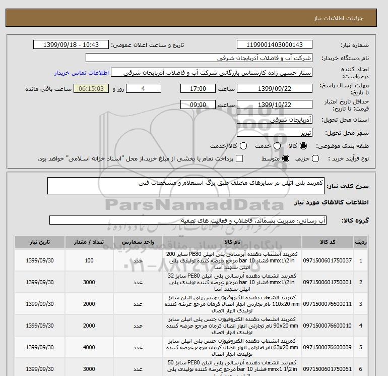Click quantity 4000 in row 5
The height and width of the screenshot is (376, 388).
point(89,347)
